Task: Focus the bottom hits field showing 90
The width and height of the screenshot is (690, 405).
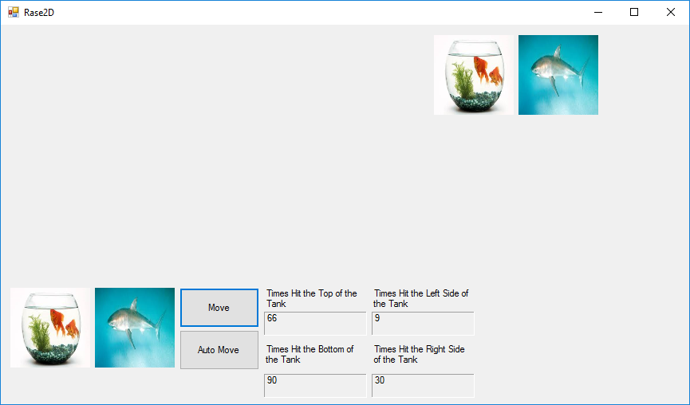Action: [x=315, y=386]
